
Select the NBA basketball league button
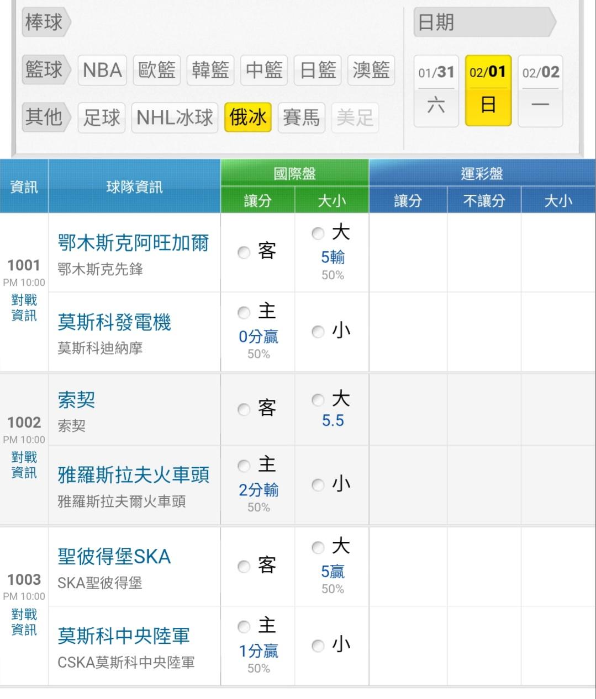pos(102,70)
